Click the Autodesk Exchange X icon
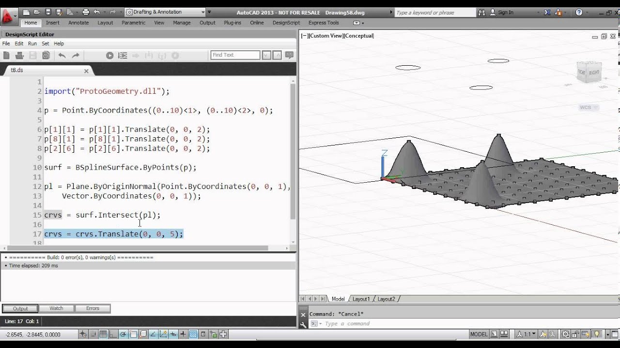Screen dimensions: 620x348 pyautogui.click(x=547, y=12)
